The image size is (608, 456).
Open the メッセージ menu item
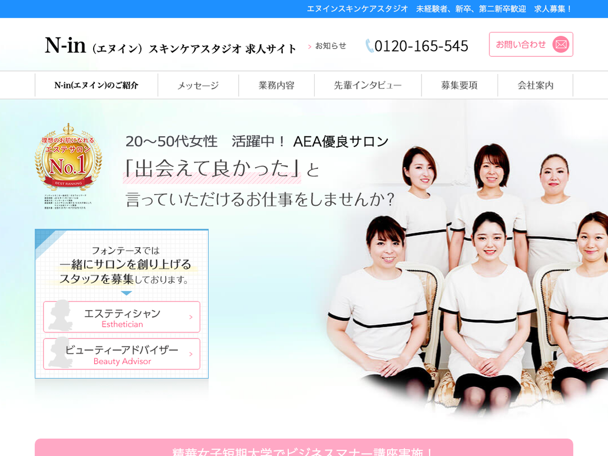tap(198, 85)
